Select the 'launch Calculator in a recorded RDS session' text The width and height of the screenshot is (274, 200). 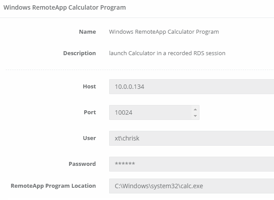click(x=167, y=53)
